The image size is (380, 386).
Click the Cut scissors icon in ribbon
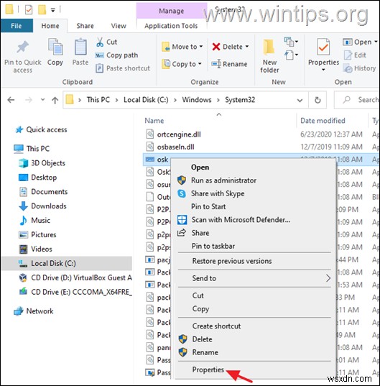pyautogui.click(x=100, y=42)
